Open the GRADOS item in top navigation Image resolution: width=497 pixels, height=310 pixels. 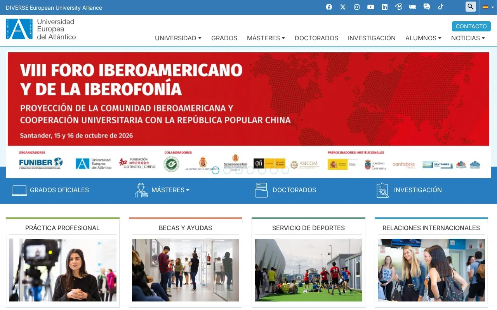tap(224, 38)
